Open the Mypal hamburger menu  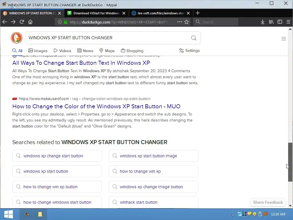288,22
